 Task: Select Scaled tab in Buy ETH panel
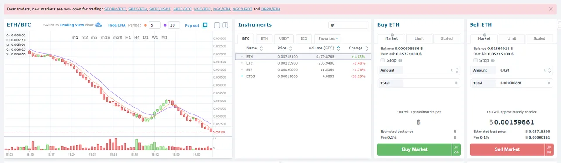click(447, 38)
